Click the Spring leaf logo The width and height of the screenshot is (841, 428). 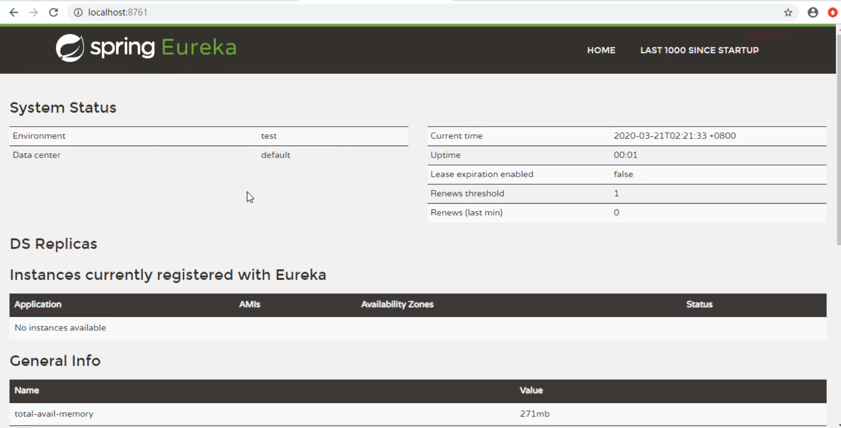[70, 48]
